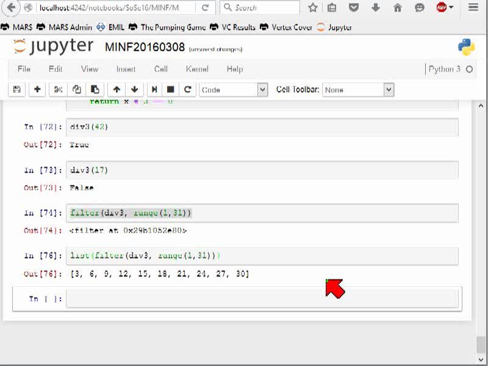Open the Vertex Cover bookmark
Viewport: 488px width, 366px height.
click(286, 27)
